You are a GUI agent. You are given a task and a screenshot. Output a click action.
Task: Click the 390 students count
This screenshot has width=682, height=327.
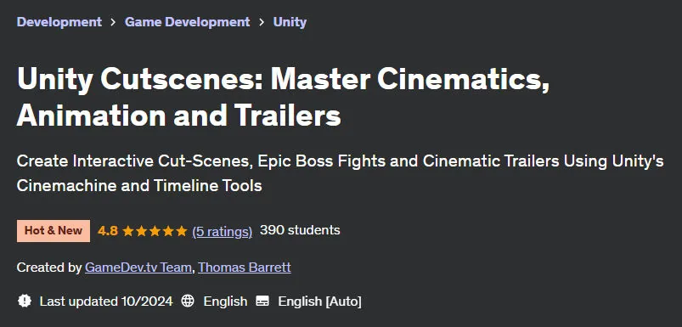pyautogui.click(x=300, y=230)
